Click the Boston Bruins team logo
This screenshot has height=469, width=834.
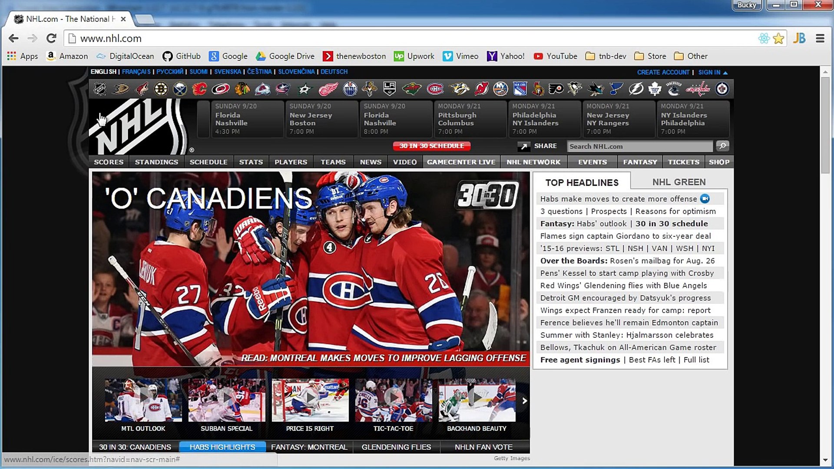(x=161, y=89)
